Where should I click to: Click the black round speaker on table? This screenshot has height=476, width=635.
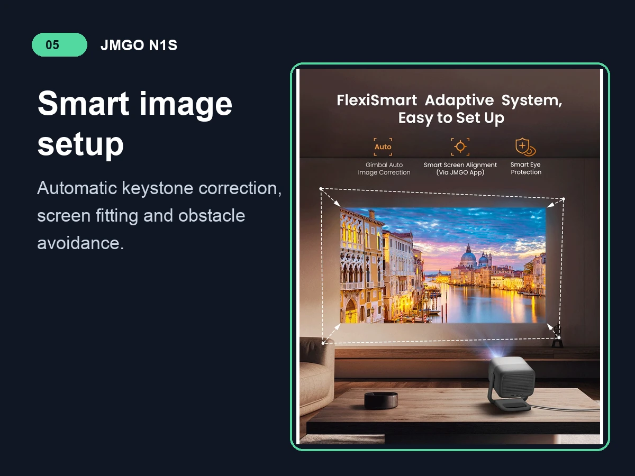[381, 400]
